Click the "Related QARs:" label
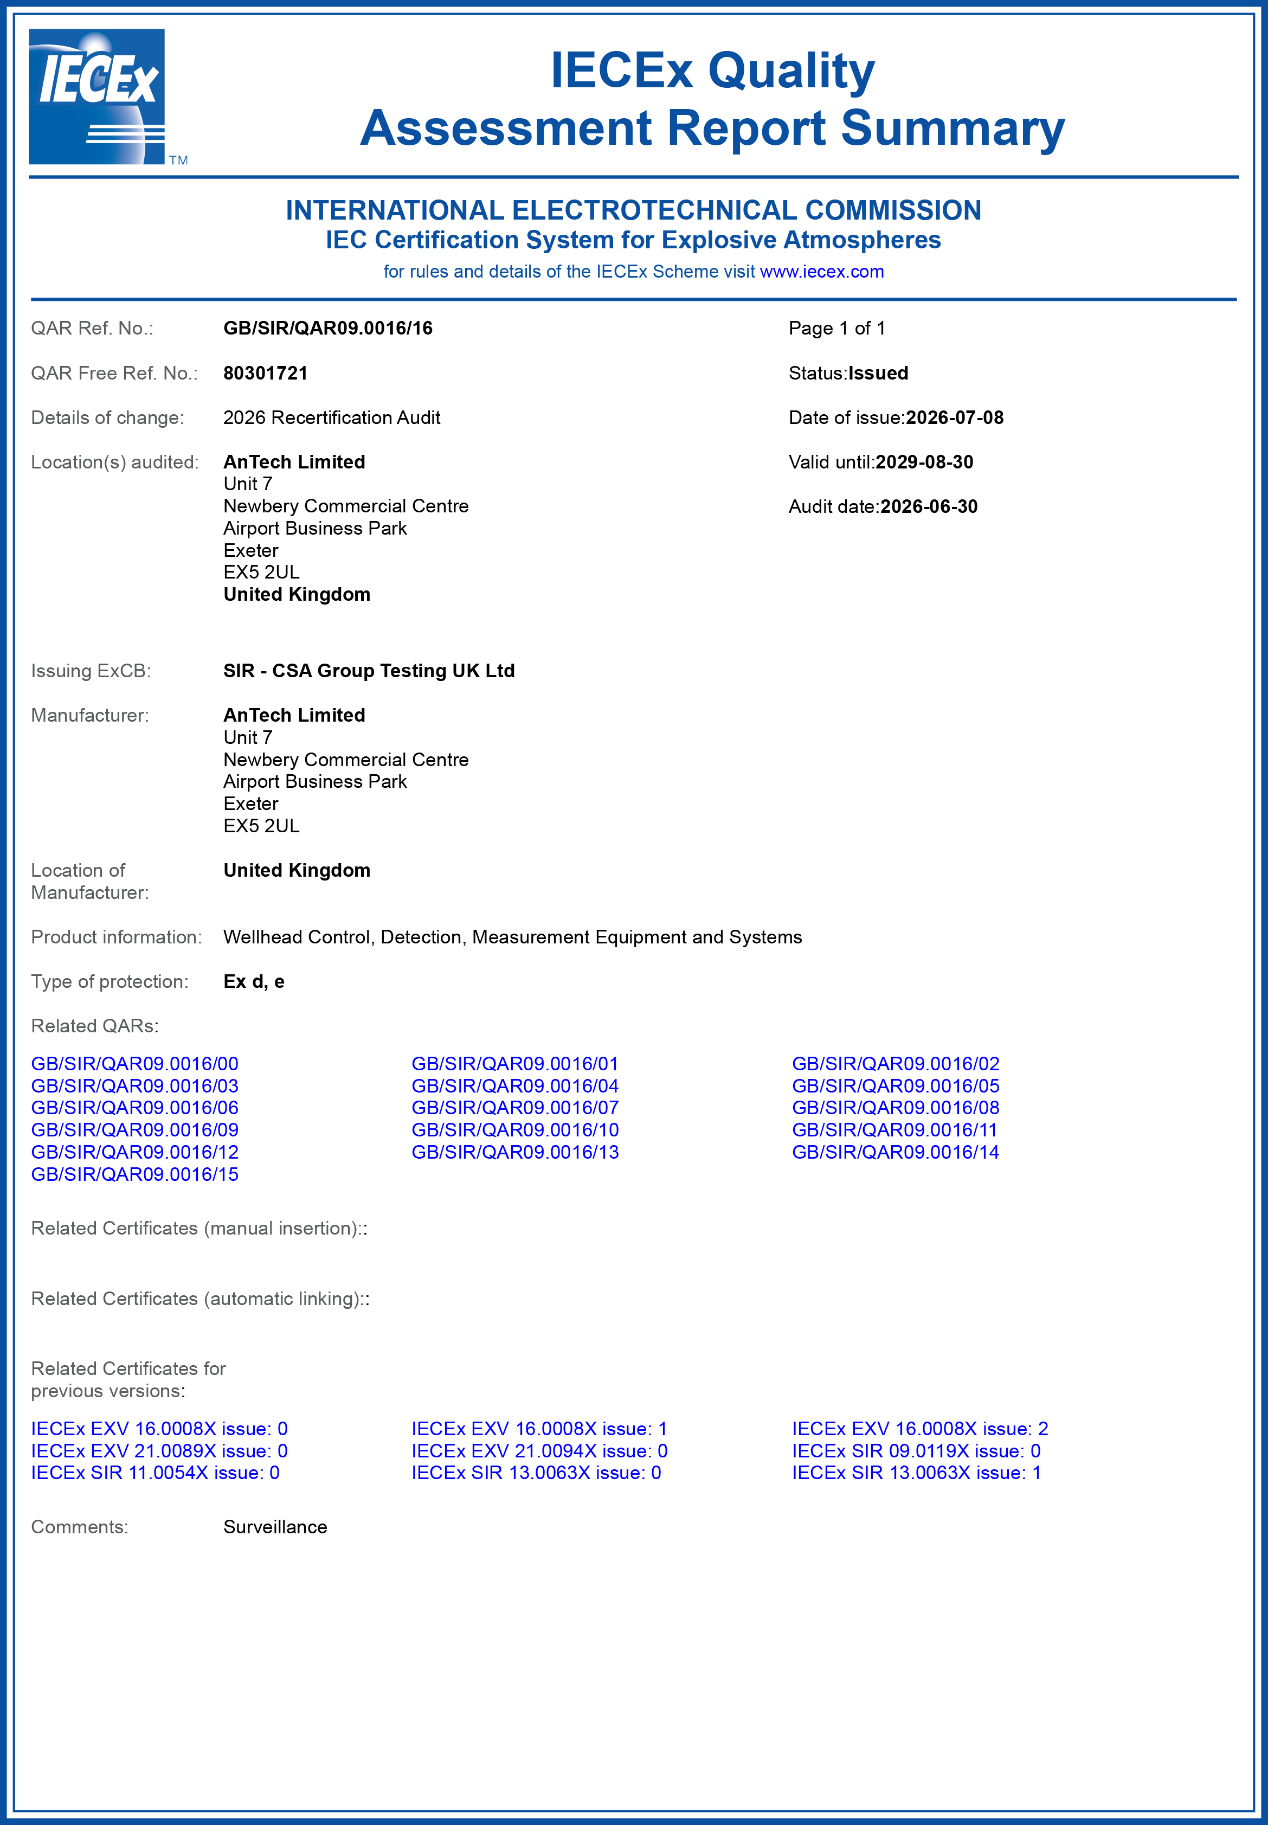 tap(94, 1026)
